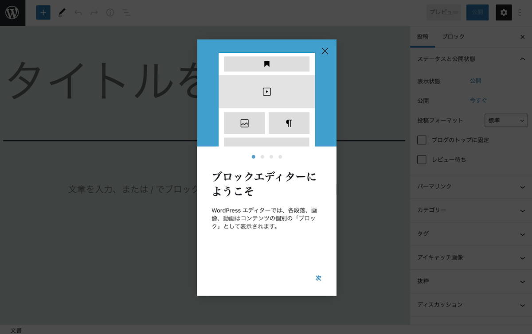Go to third welcome guide page dot

pyautogui.click(x=271, y=156)
